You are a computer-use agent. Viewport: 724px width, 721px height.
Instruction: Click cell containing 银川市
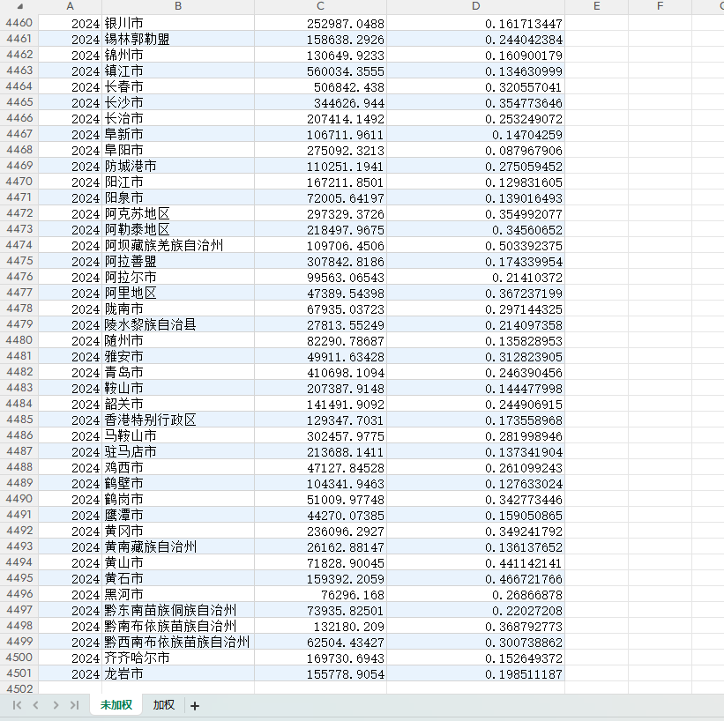pos(178,23)
